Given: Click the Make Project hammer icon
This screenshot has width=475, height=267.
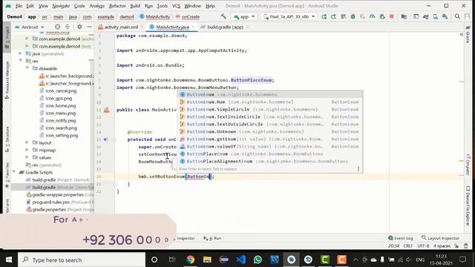Looking at the screenshot, I should pyautogui.click(x=223, y=16).
